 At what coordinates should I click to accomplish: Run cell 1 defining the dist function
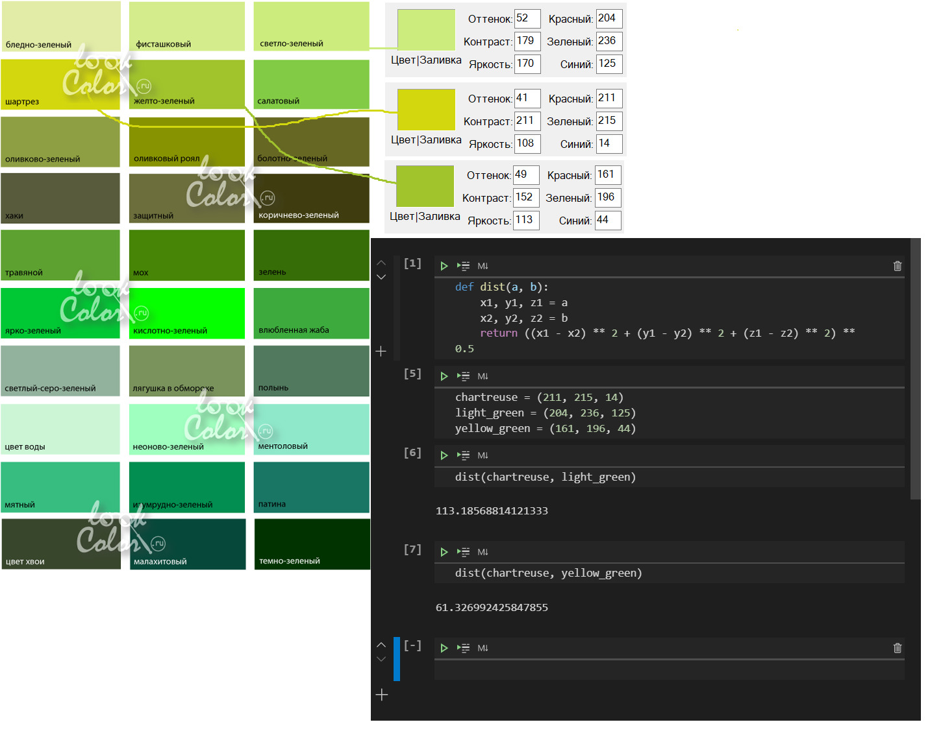point(444,266)
